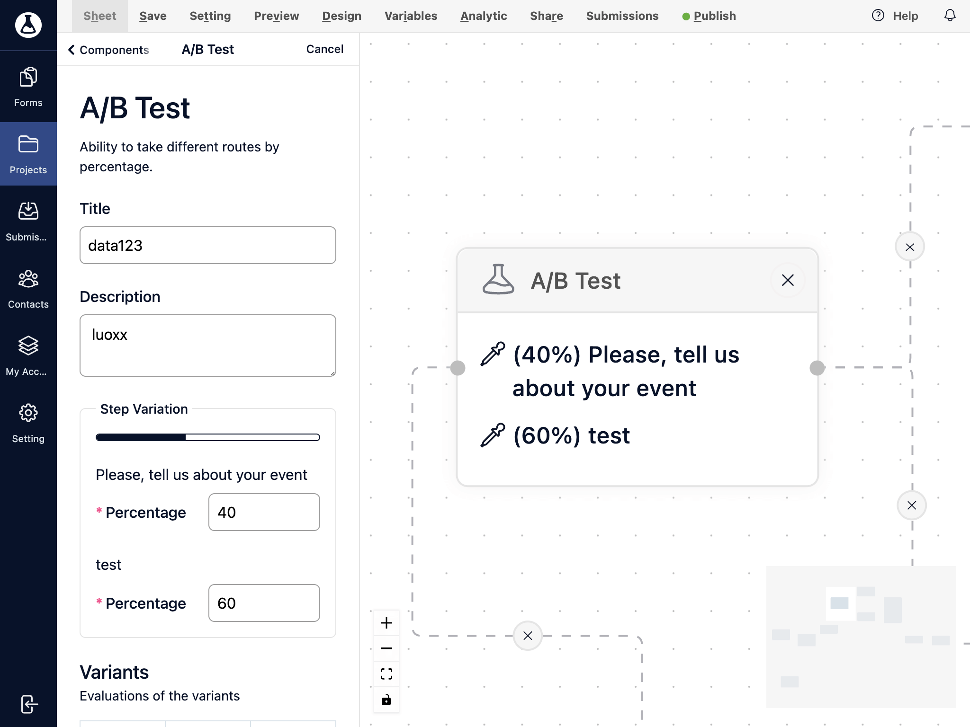Click the minimap in canvas corner
The width and height of the screenshot is (970, 727).
pos(861,637)
